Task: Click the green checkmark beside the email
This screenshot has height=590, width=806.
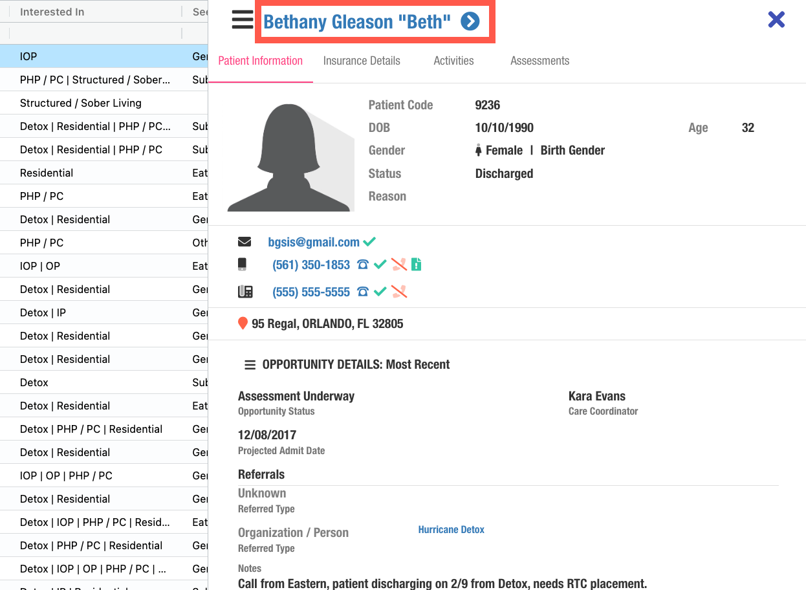Action: 369,242
